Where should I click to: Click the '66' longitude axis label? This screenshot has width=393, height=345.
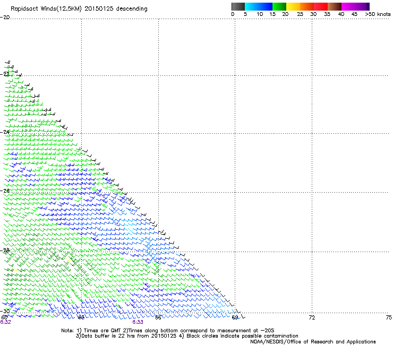(x=158, y=317)
